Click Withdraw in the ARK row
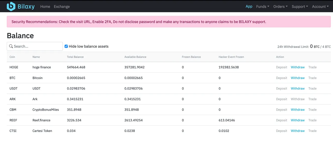This screenshot has width=333, height=144. tap(298, 99)
